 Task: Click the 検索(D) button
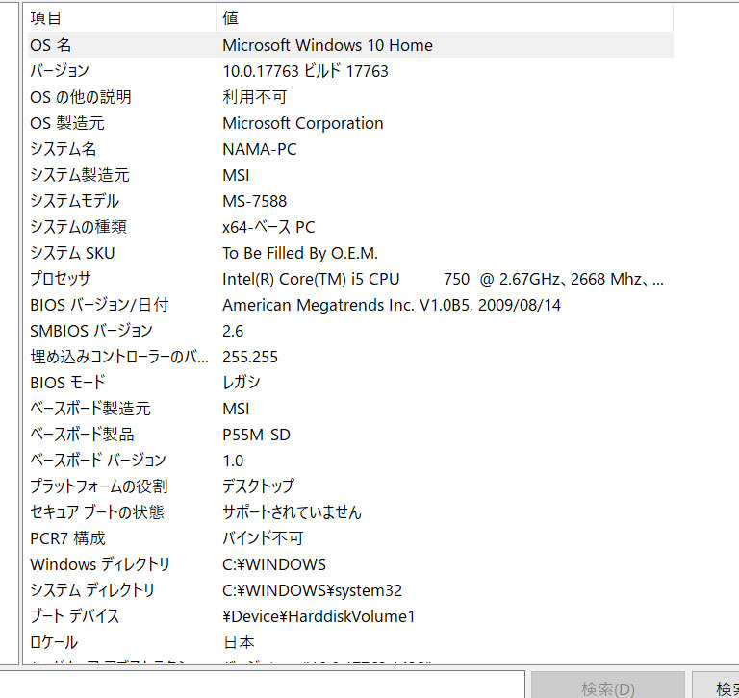pyautogui.click(x=607, y=686)
